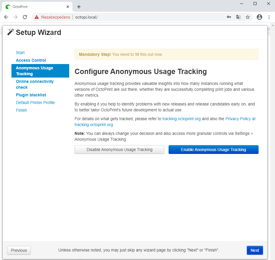Open Online connectivity check step
The height and width of the screenshot is (260, 275).
(x=35, y=84)
